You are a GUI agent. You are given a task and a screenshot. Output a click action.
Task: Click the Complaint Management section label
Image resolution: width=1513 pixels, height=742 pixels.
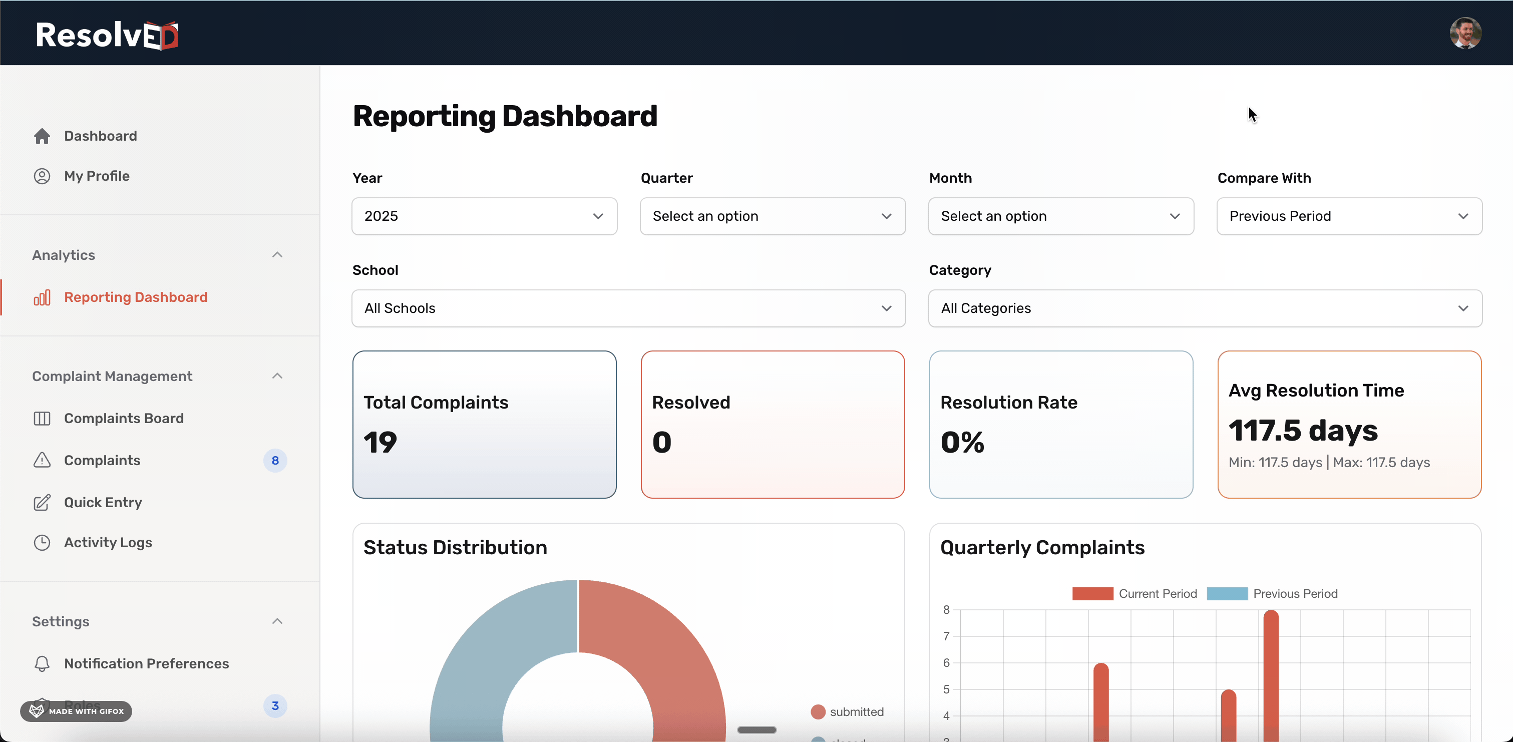coord(112,376)
